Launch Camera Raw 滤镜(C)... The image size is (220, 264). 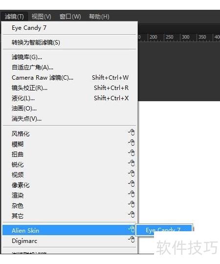pos(69,78)
